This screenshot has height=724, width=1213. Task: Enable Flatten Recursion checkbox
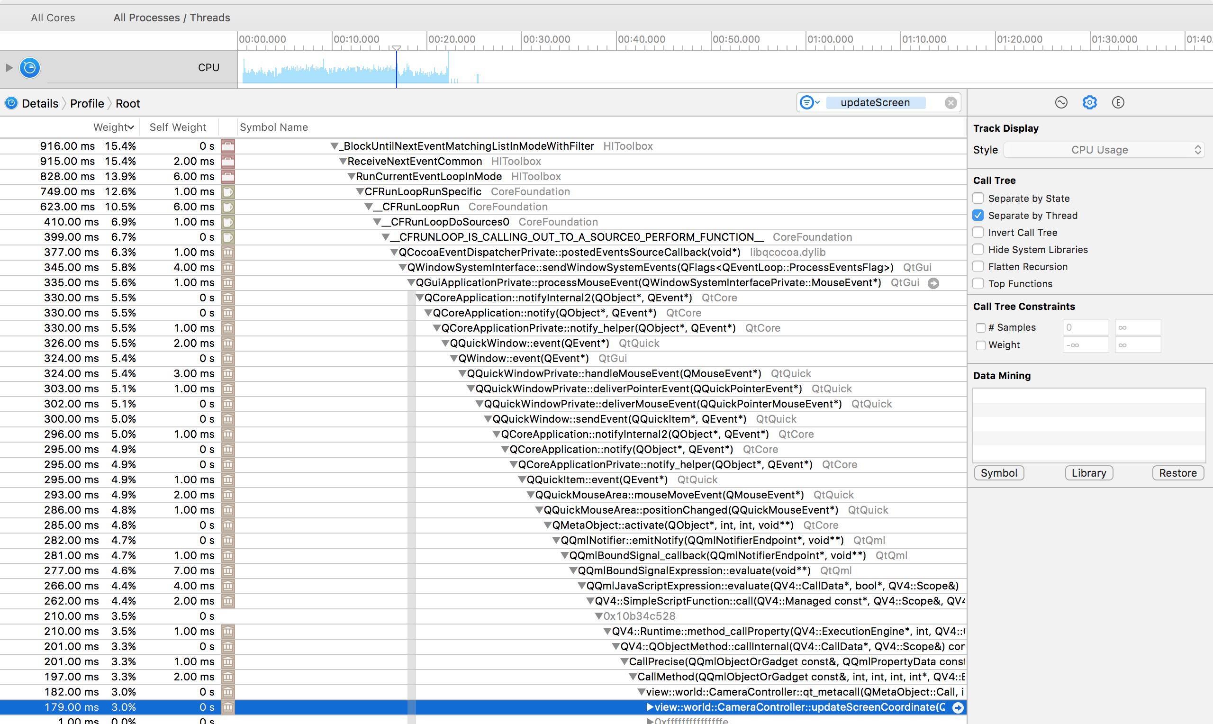pos(978,266)
